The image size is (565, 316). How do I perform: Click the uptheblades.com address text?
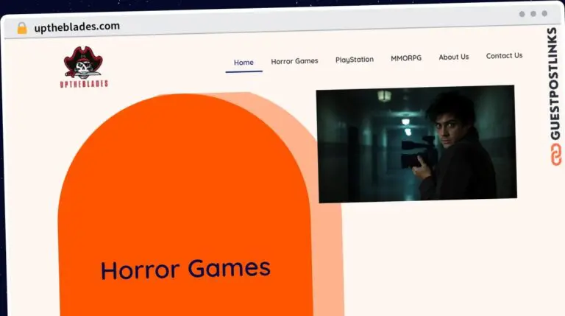77,27
